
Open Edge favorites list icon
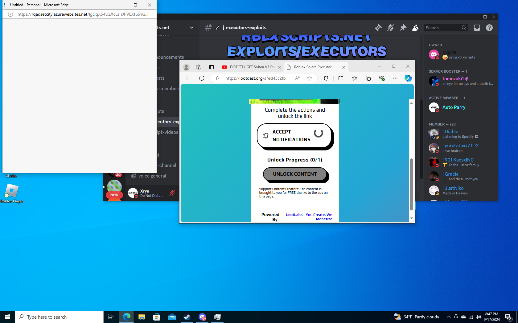[x=355, y=78]
